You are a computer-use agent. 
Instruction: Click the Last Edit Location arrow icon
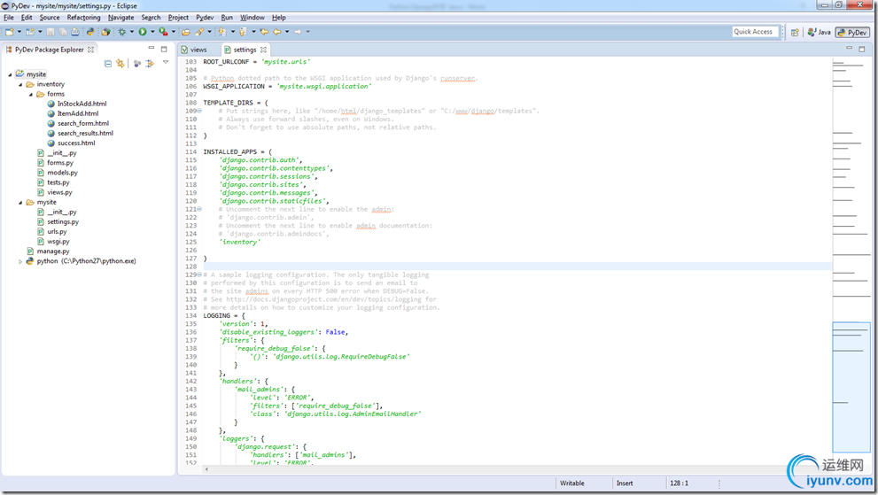pos(264,32)
